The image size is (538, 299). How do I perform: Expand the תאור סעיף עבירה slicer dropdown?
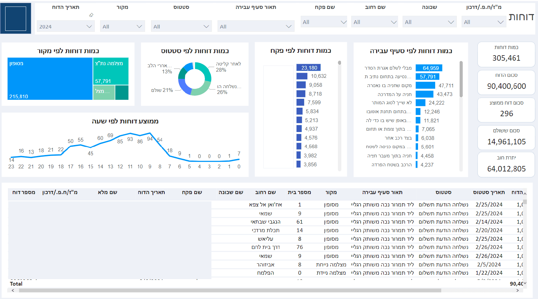pos(256,26)
